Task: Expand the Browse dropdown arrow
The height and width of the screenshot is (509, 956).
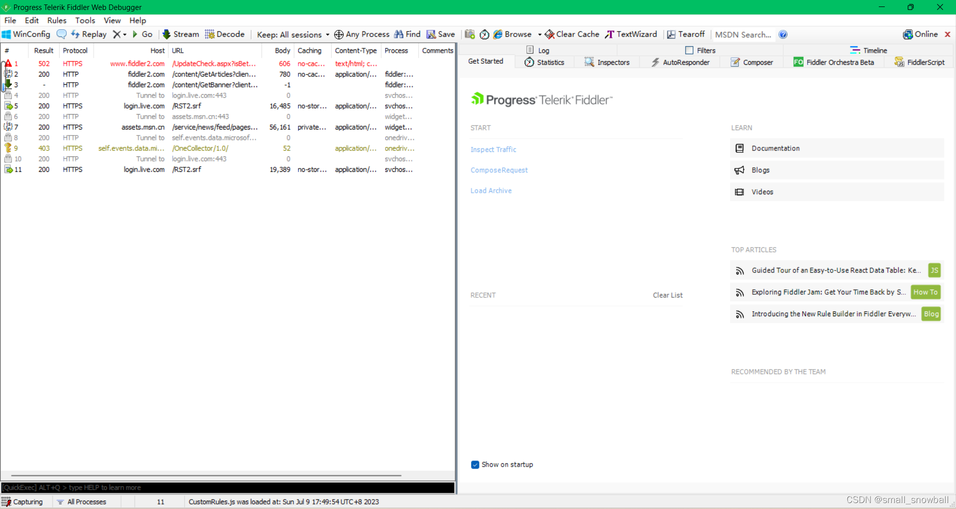Action: 540,34
